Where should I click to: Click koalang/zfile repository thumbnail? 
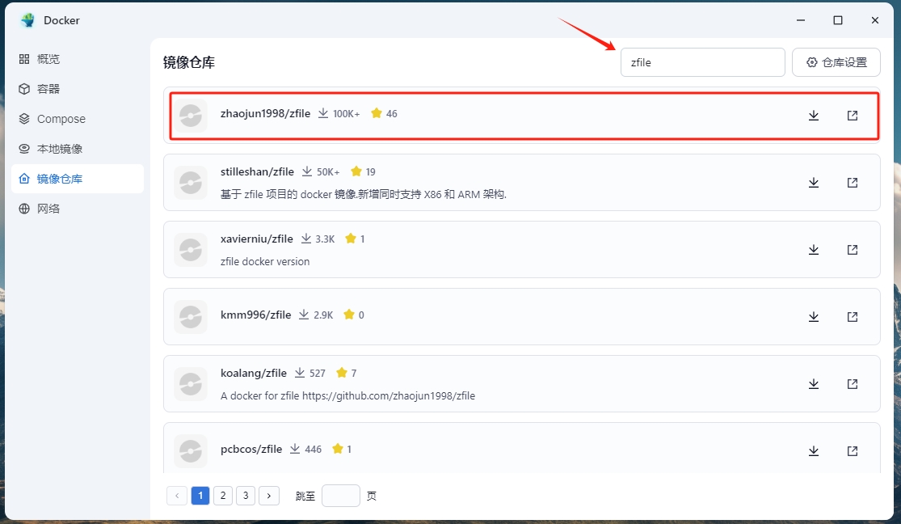click(x=191, y=383)
